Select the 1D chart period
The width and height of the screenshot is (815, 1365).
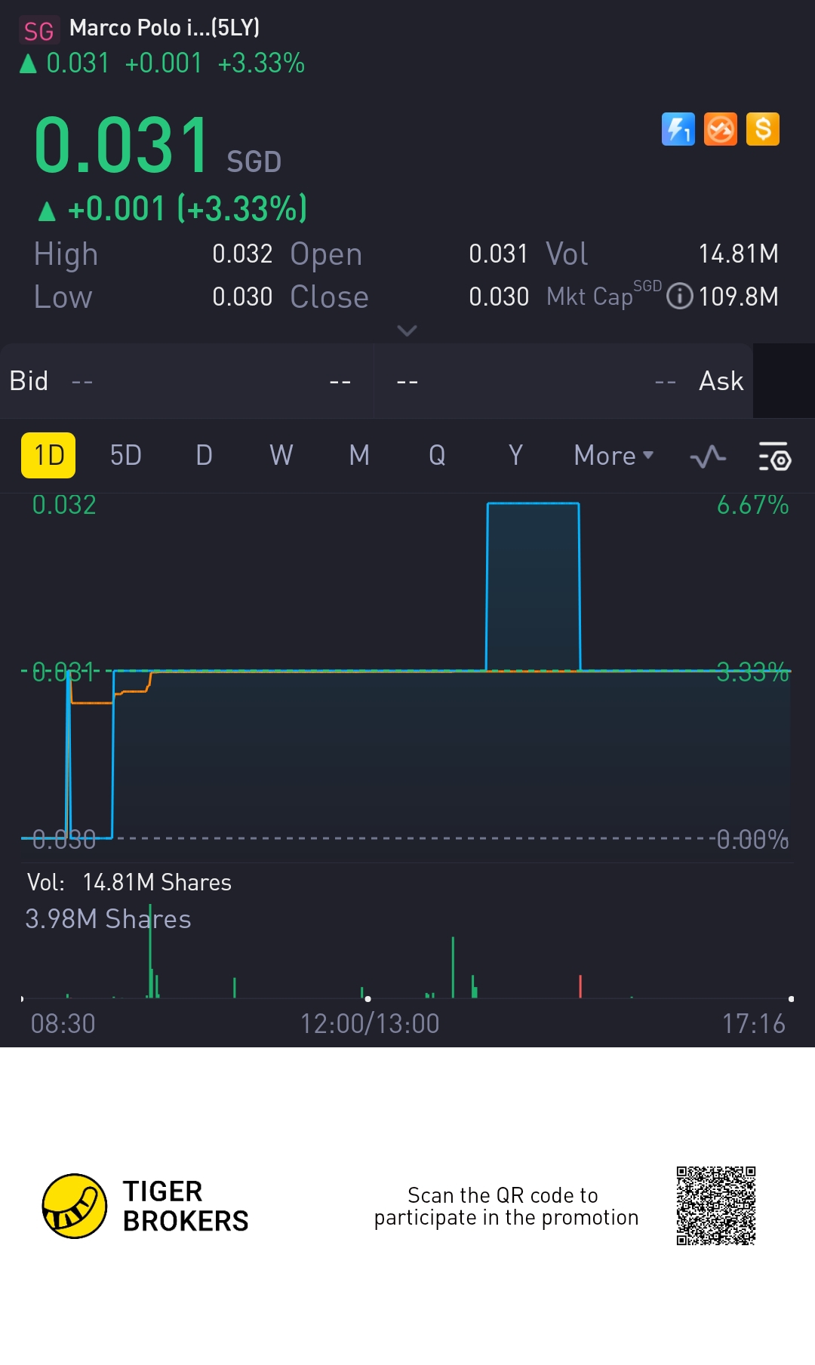point(48,456)
